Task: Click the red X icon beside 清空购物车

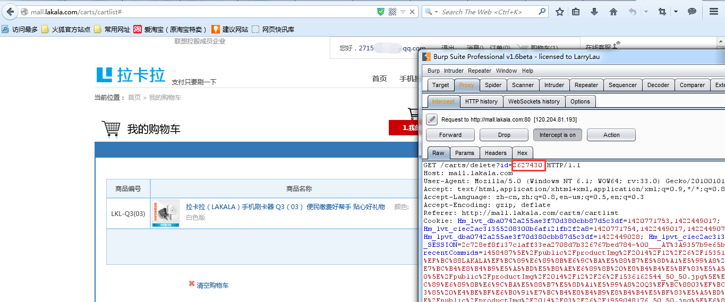Action: click(x=192, y=284)
